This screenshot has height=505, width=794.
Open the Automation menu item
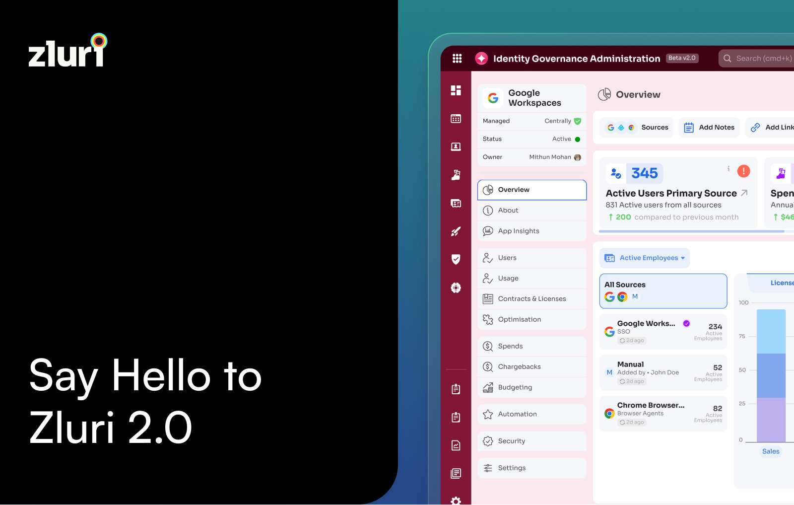click(x=532, y=414)
